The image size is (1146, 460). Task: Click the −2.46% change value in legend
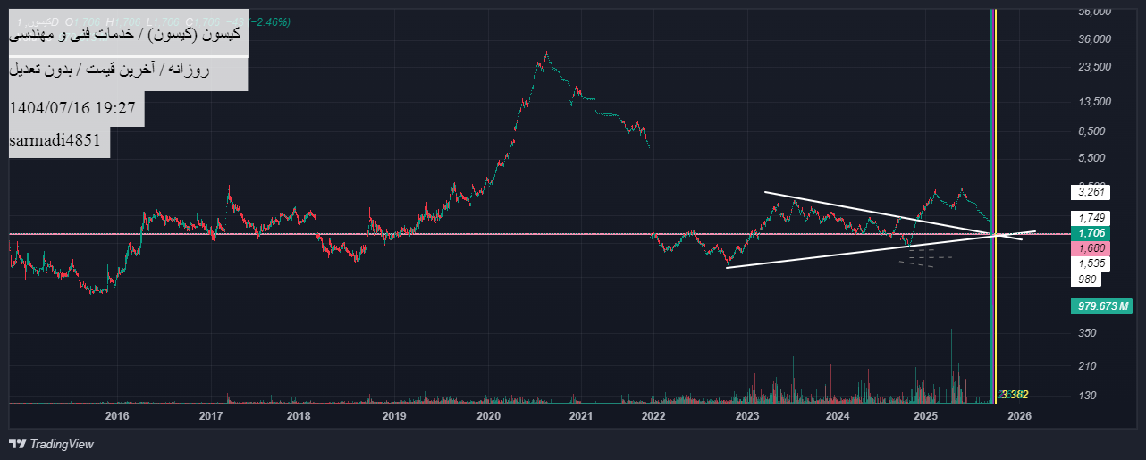tap(270, 21)
